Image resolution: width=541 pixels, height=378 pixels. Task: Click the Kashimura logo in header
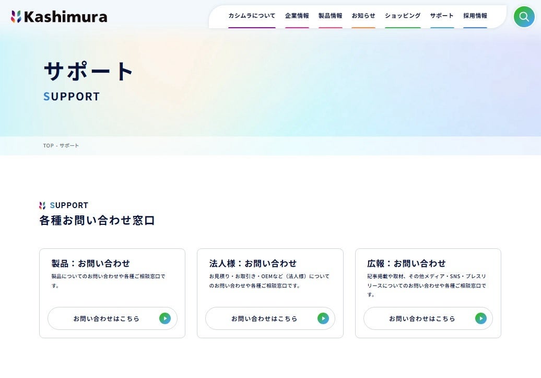[x=59, y=17]
